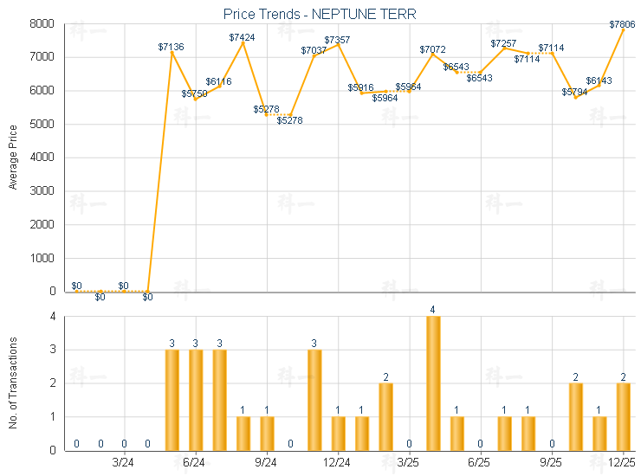Screen dimensions: 641x476
Task: Click the $7806 peak data point
Action: point(623,29)
